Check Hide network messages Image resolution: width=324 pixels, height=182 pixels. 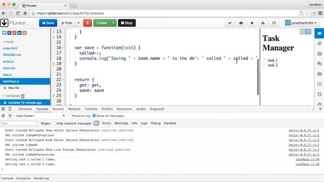click(54, 123)
